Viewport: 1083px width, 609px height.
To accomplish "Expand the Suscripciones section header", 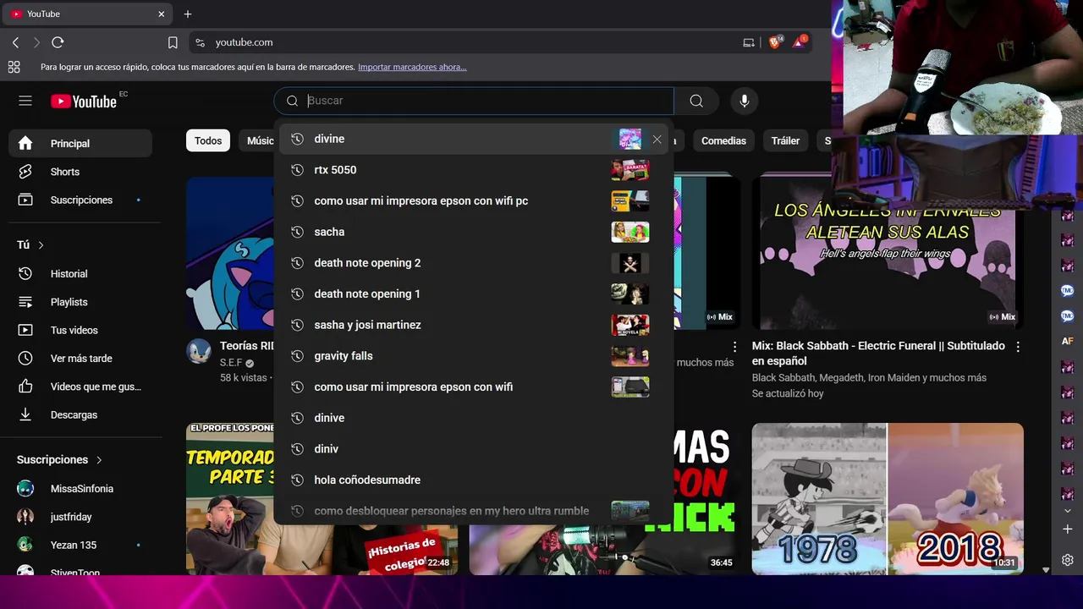I will point(60,460).
